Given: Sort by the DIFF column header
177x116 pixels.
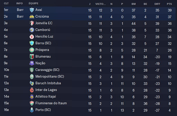Looking at the screenshot, I should (158, 3).
